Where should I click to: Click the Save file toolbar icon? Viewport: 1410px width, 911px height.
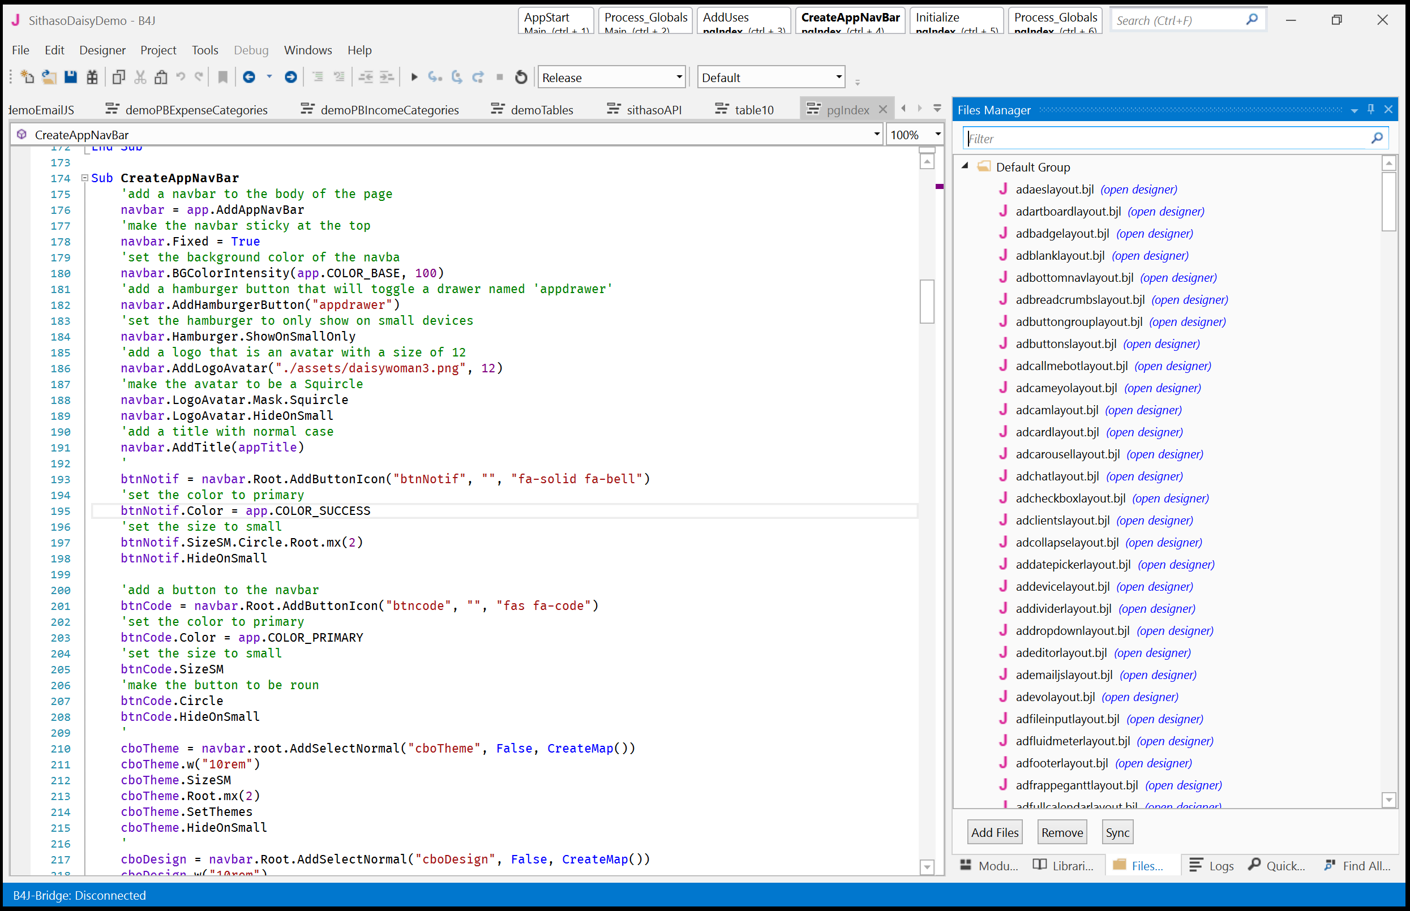click(70, 77)
